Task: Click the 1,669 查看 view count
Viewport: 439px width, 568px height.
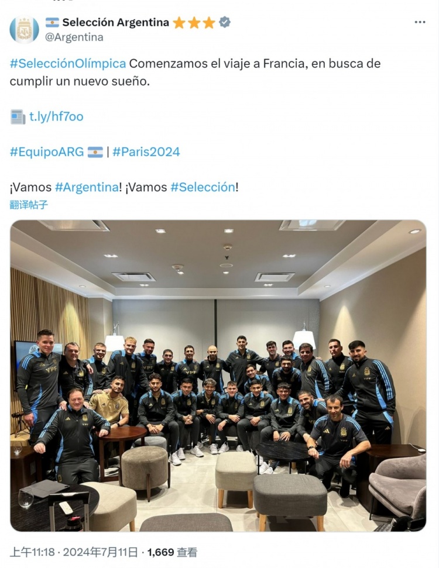Action: 172,552
